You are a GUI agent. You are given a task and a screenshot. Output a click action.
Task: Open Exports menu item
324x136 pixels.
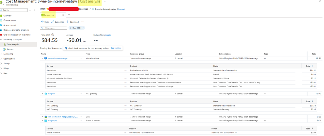point(10,49)
